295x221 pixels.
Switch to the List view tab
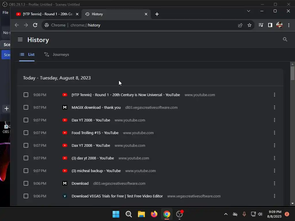pos(27,54)
